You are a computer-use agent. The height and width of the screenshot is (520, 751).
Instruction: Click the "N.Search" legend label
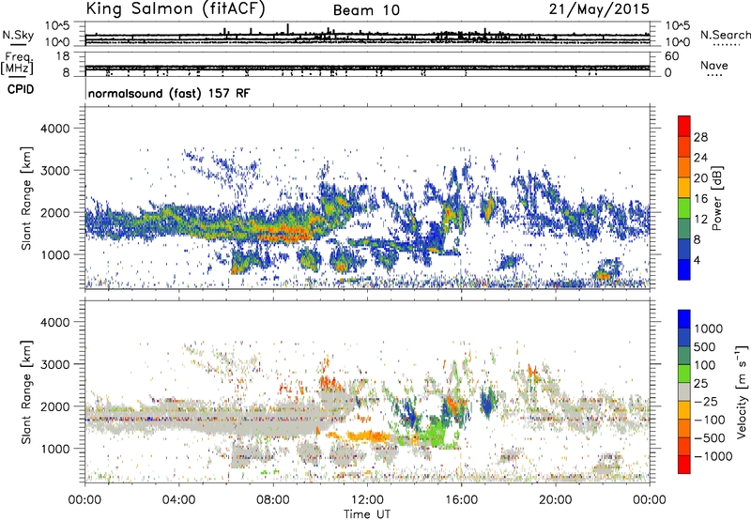pos(725,35)
